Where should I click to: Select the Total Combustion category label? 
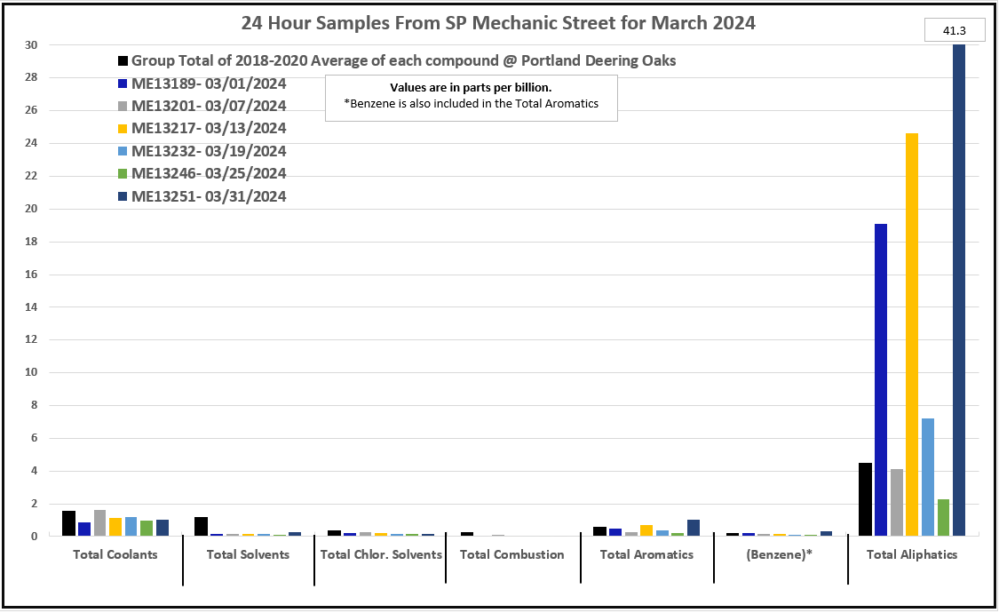point(512,555)
